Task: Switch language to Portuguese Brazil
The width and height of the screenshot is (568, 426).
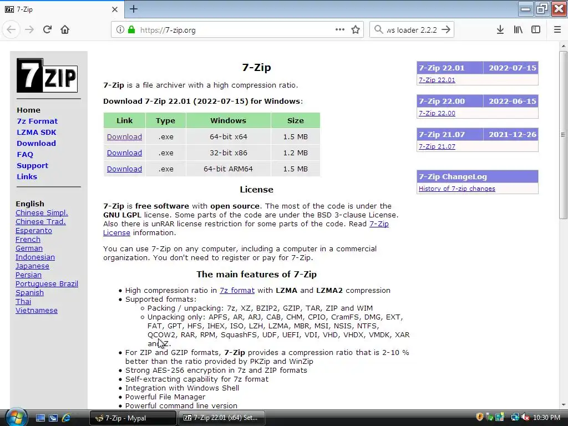Action: pyautogui.click(x=47, y=284)
